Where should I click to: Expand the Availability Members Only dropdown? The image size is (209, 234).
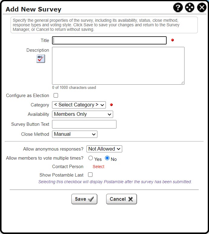click(83, 114)
